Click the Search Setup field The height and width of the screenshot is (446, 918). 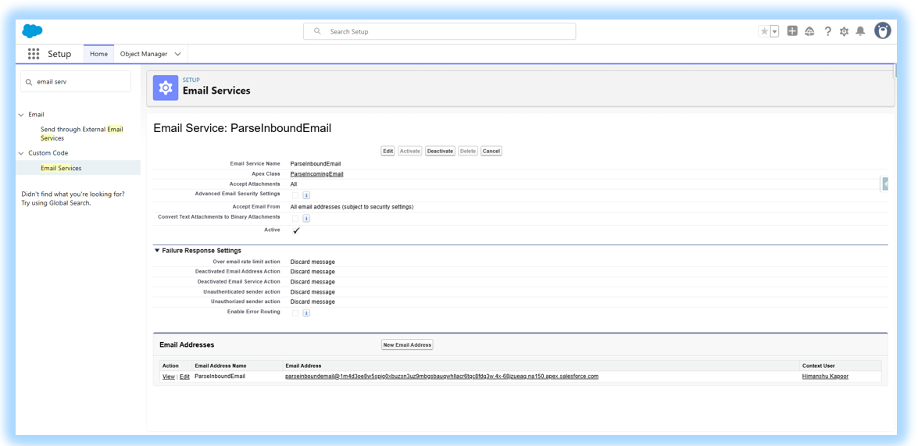439,31
